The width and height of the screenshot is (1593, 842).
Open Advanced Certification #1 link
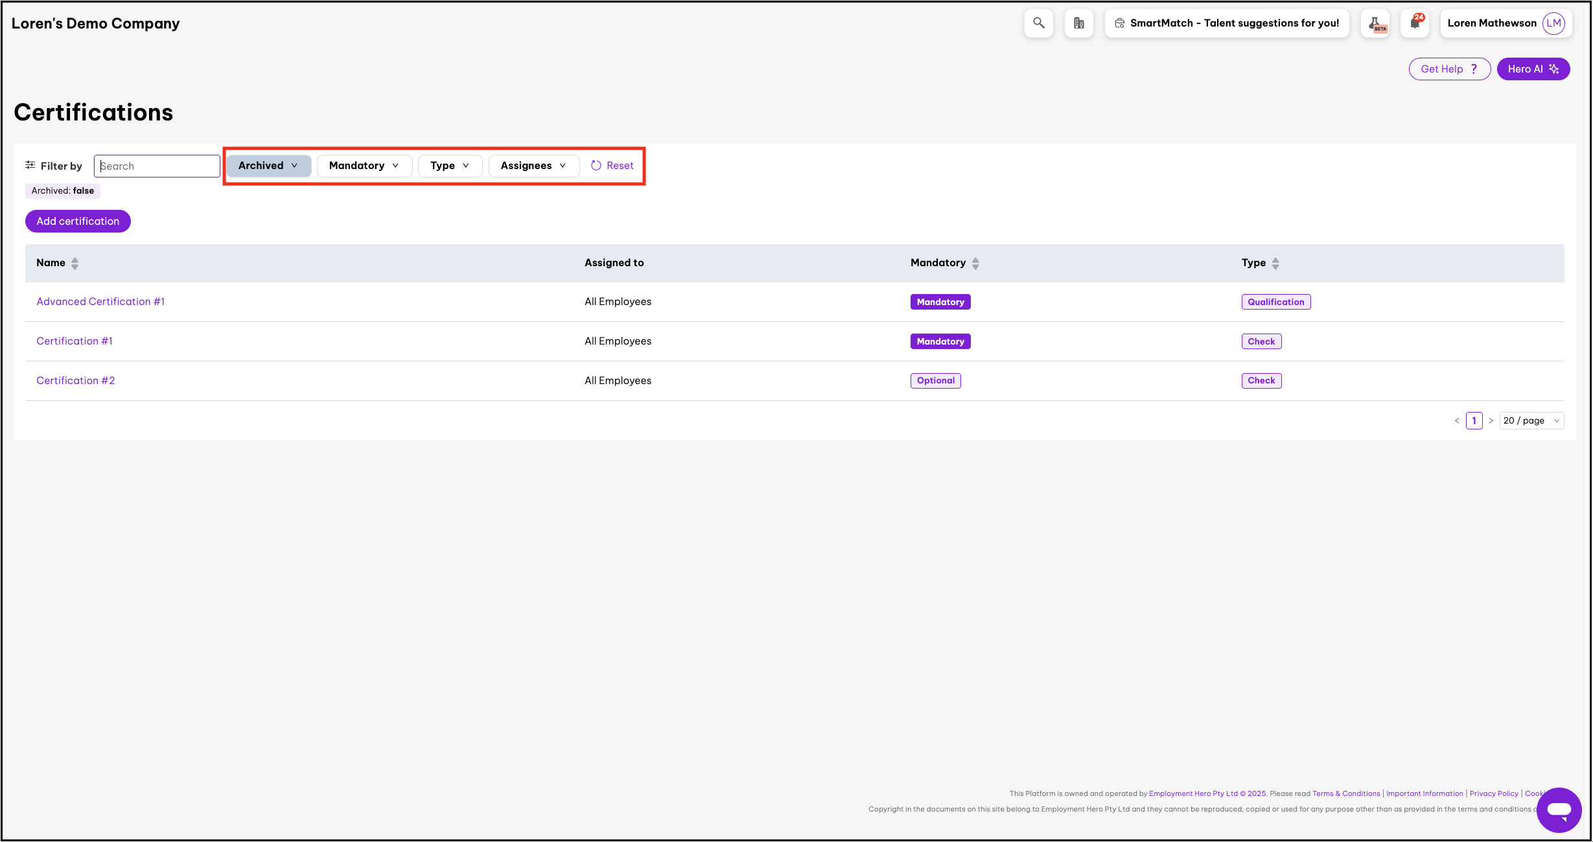[100, 302]
